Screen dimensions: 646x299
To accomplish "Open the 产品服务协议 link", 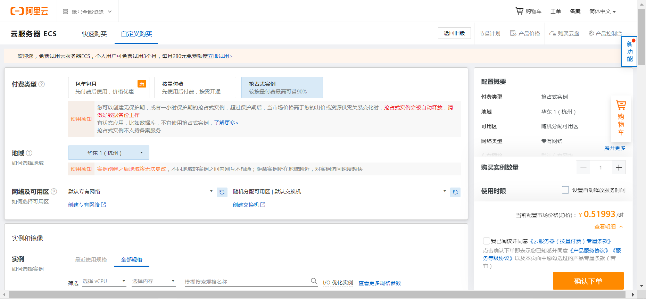I will click(x=589, y=250).
